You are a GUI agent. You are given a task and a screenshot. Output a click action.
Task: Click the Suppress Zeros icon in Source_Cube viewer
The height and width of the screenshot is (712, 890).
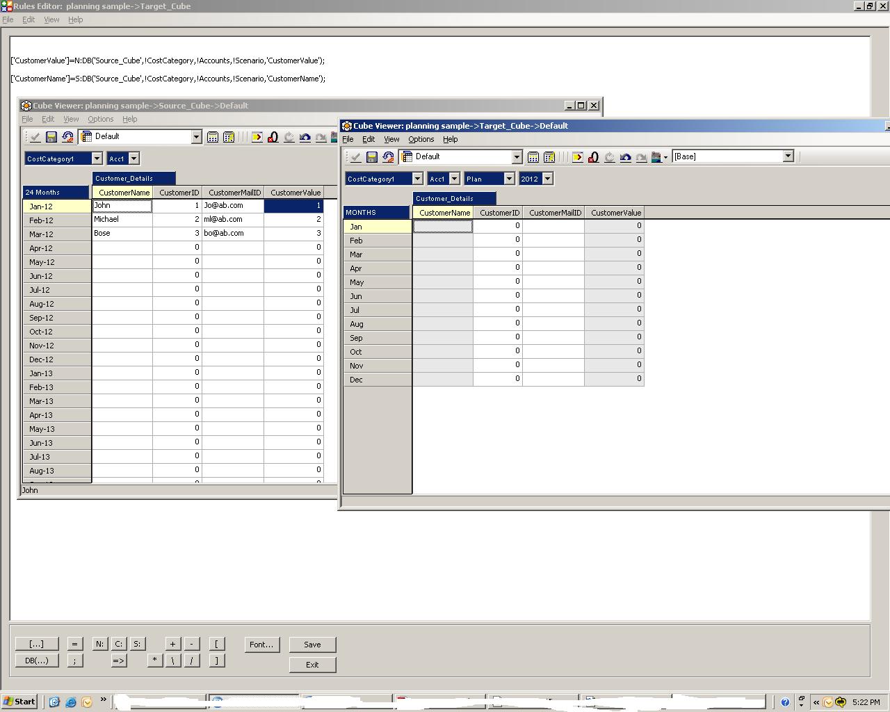(x=213, y=137)
